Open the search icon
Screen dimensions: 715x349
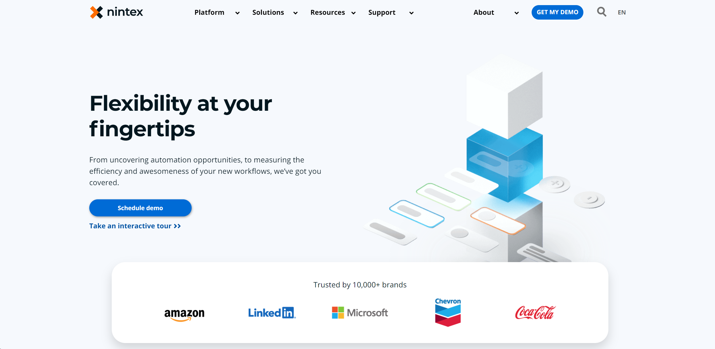pos(602,12)
